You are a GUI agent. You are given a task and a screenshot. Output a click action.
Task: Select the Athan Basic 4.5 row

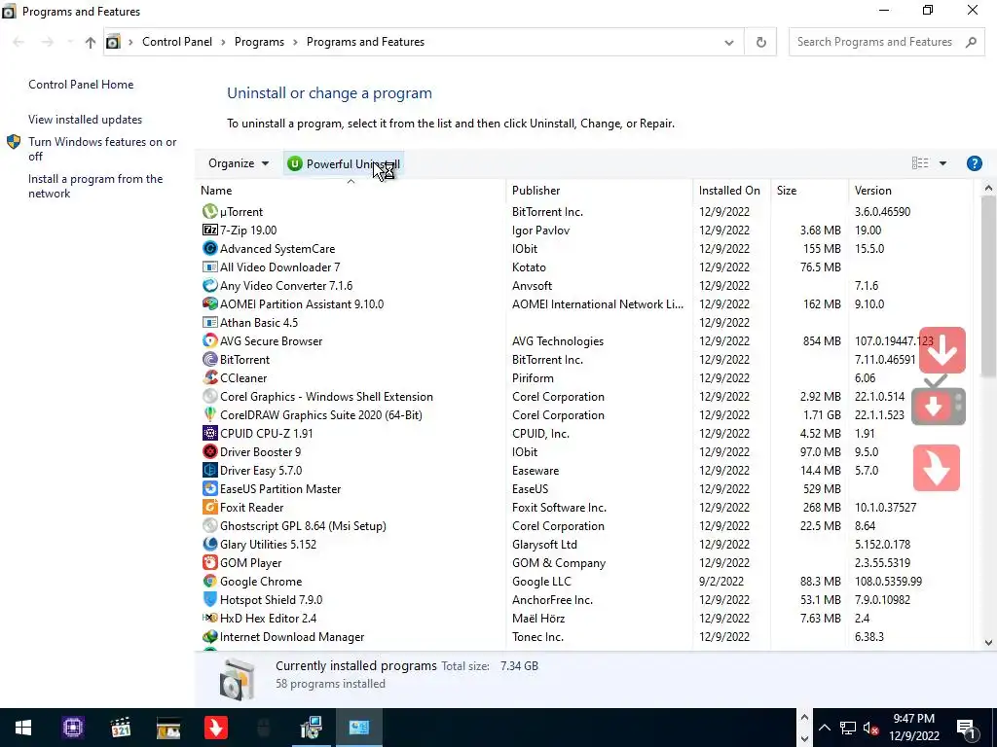tap(585, 322)
